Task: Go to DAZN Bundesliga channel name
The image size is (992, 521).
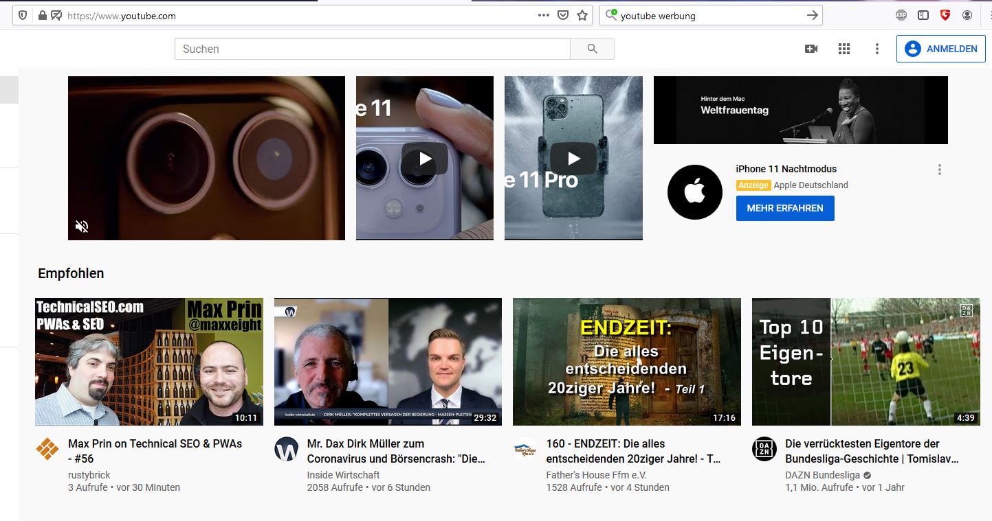Action: [823, 475]
